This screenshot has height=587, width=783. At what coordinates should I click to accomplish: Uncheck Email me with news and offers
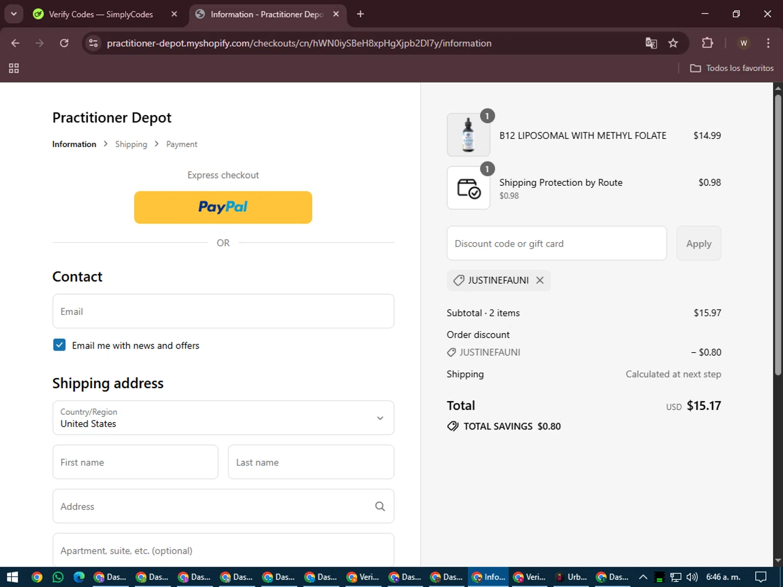coord(60,345)
